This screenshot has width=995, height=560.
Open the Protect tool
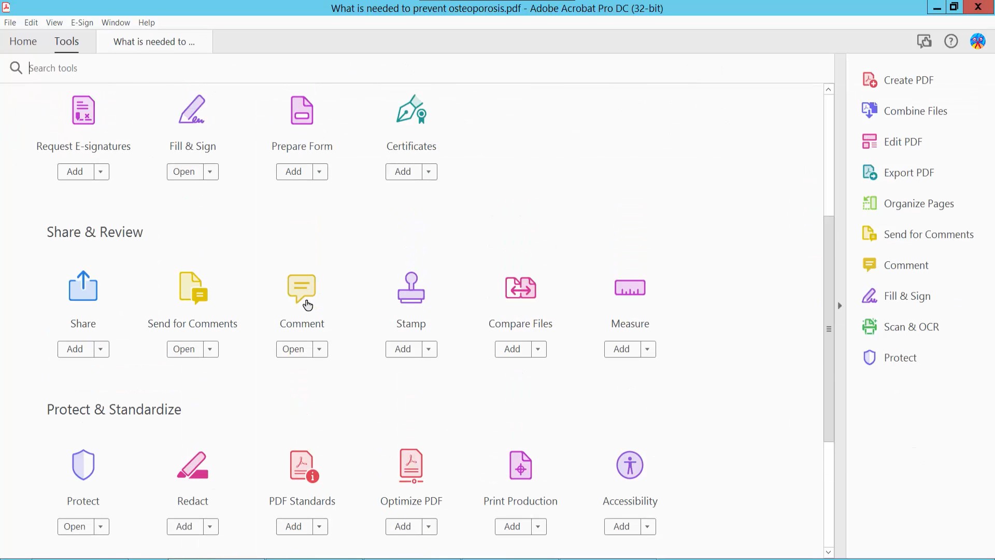[x=75, y=526]
